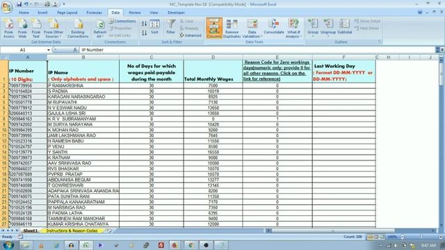
Task: Click Chrome icon in taskbar
Action: click(x=191, y=245)
